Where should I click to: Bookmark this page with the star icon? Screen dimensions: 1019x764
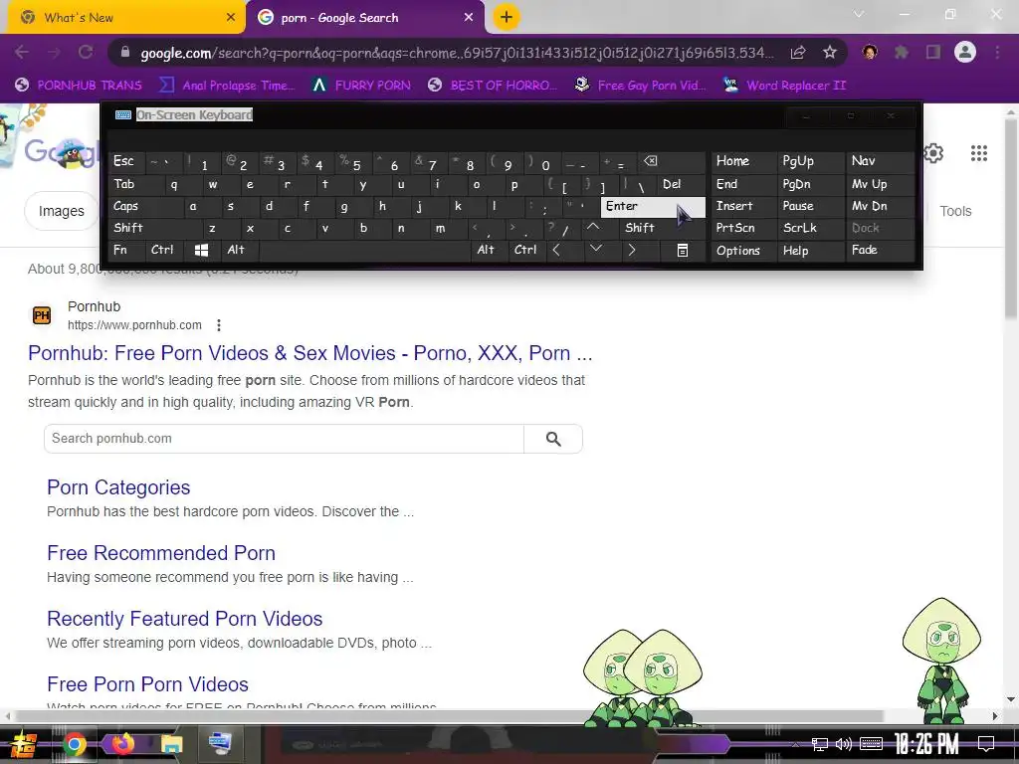tap(829, 52)
